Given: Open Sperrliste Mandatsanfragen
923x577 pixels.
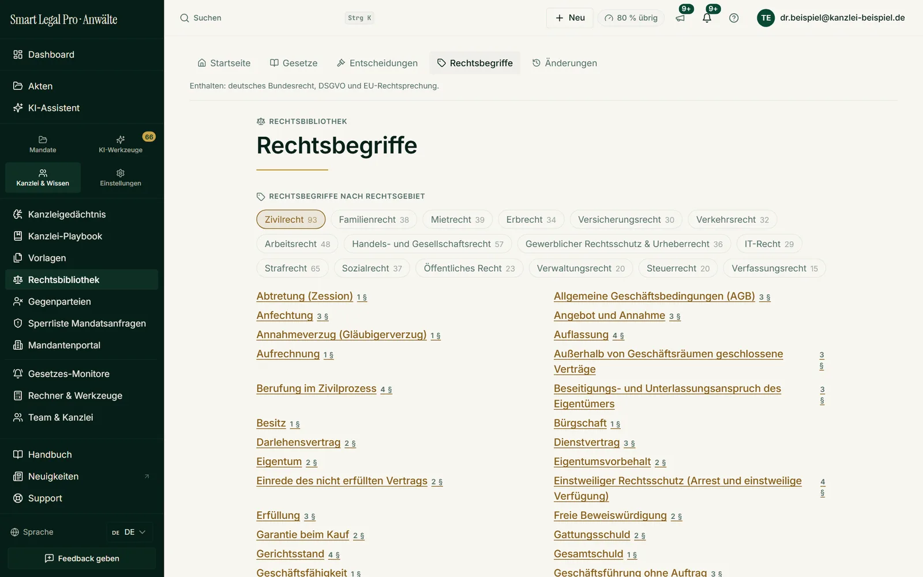Looking at the screenshot, I should (82, 323).
